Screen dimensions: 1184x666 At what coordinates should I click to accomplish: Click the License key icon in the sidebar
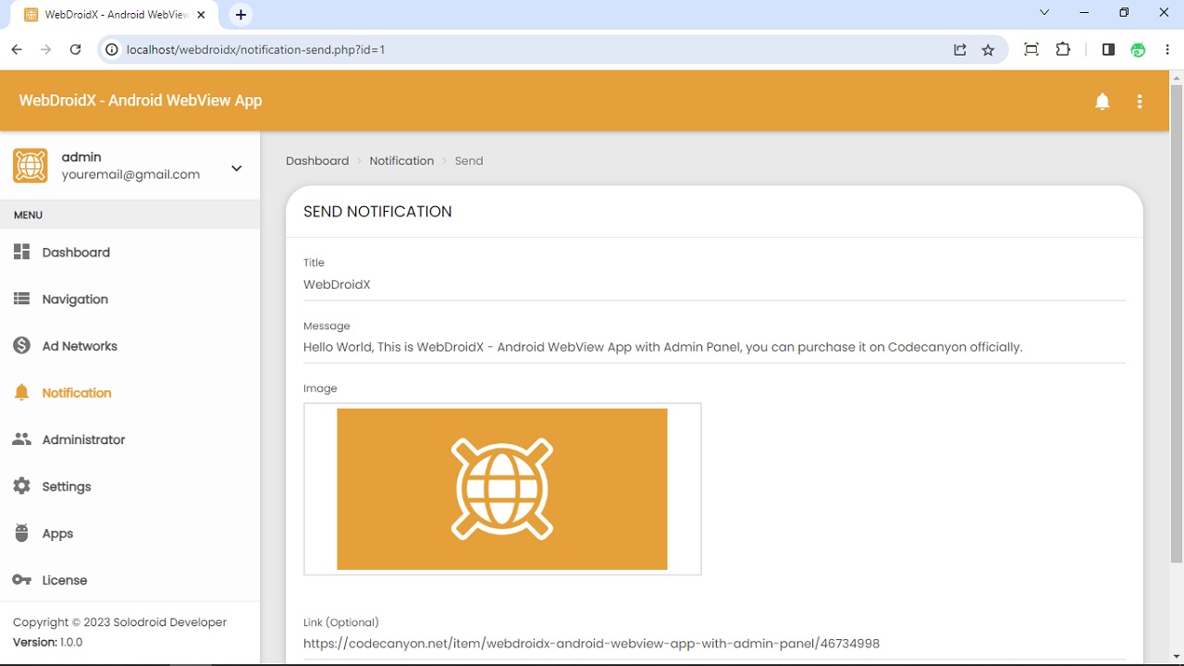coord(22,580)
